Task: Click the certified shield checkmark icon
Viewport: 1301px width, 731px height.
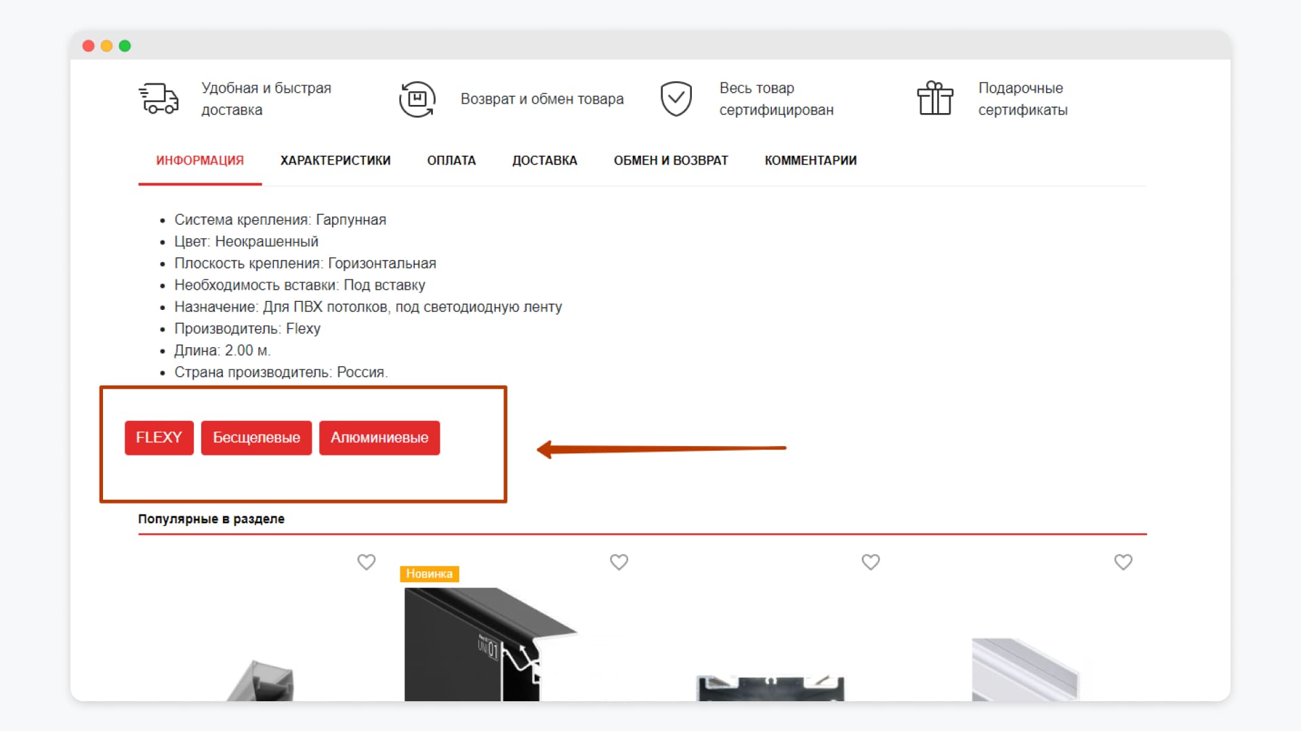Action: pyautogui.click(x=676, y=99)
